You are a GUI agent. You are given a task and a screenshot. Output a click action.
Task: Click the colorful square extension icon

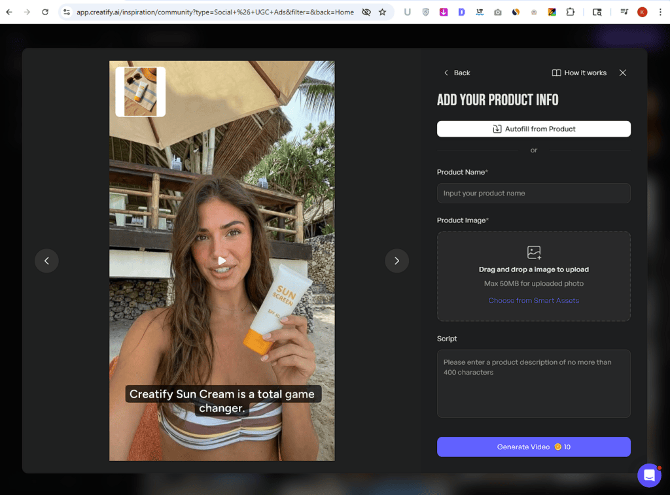pos(552,12)
